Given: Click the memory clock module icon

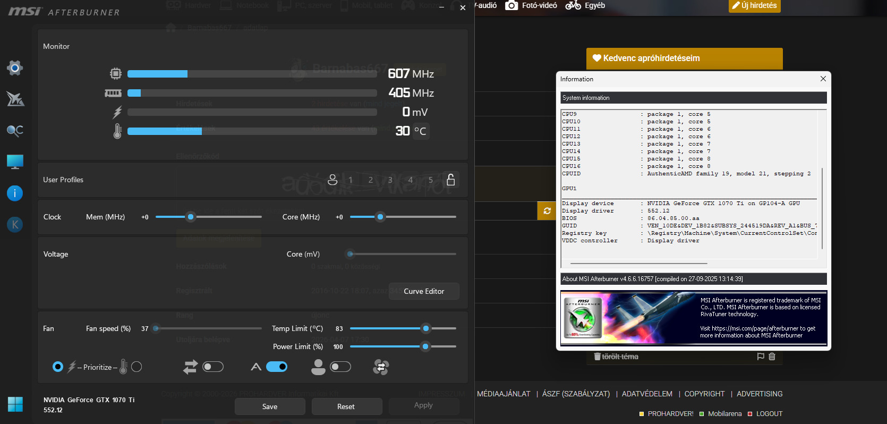Looking at the screenshot, I should click(x=113, y=93).
